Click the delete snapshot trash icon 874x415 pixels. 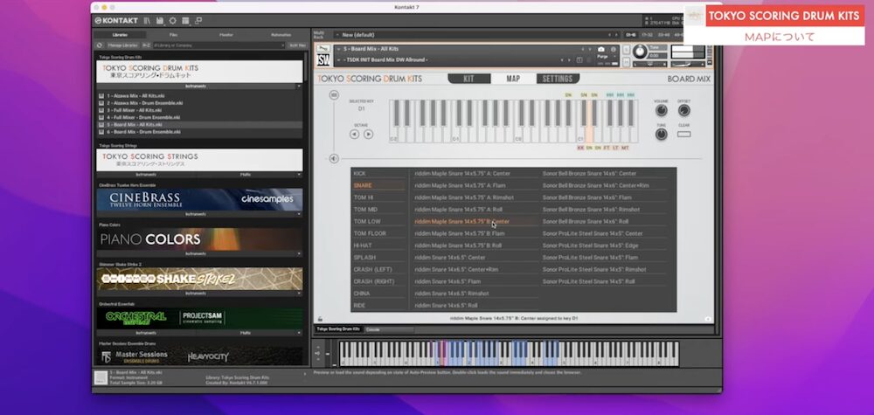click(x=588, y=59)
